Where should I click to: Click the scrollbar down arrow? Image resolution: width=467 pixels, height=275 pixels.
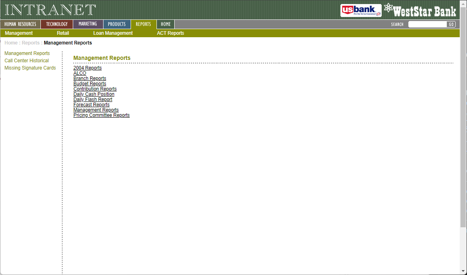point(463,271)
